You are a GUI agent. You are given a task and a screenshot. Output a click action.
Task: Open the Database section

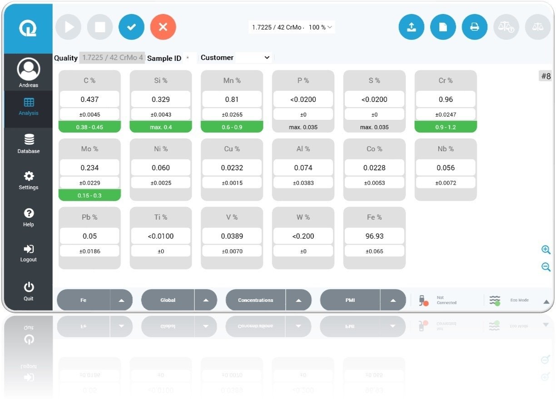29,144
